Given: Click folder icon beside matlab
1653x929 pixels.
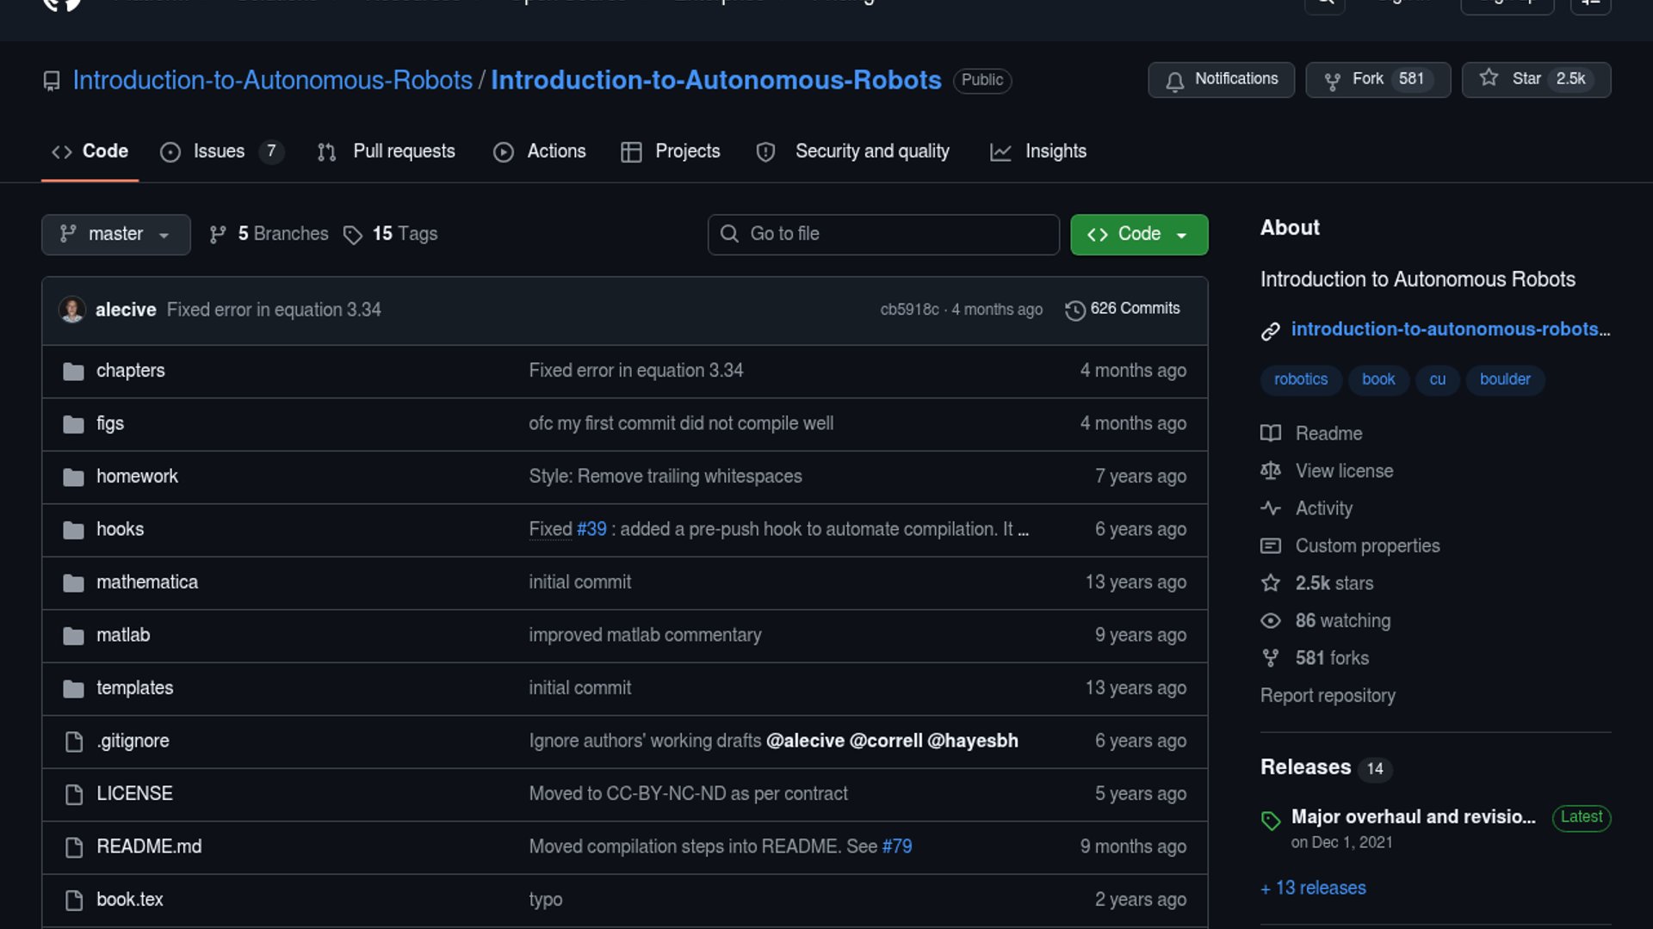Looking at the screenshot, I should click(74, 636).
